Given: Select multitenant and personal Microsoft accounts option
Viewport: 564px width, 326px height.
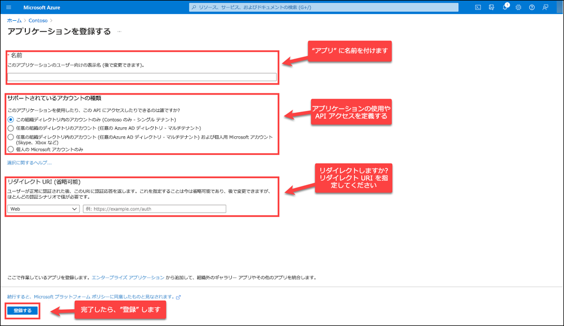Looking at the screenshot, I should coord(11,137).
